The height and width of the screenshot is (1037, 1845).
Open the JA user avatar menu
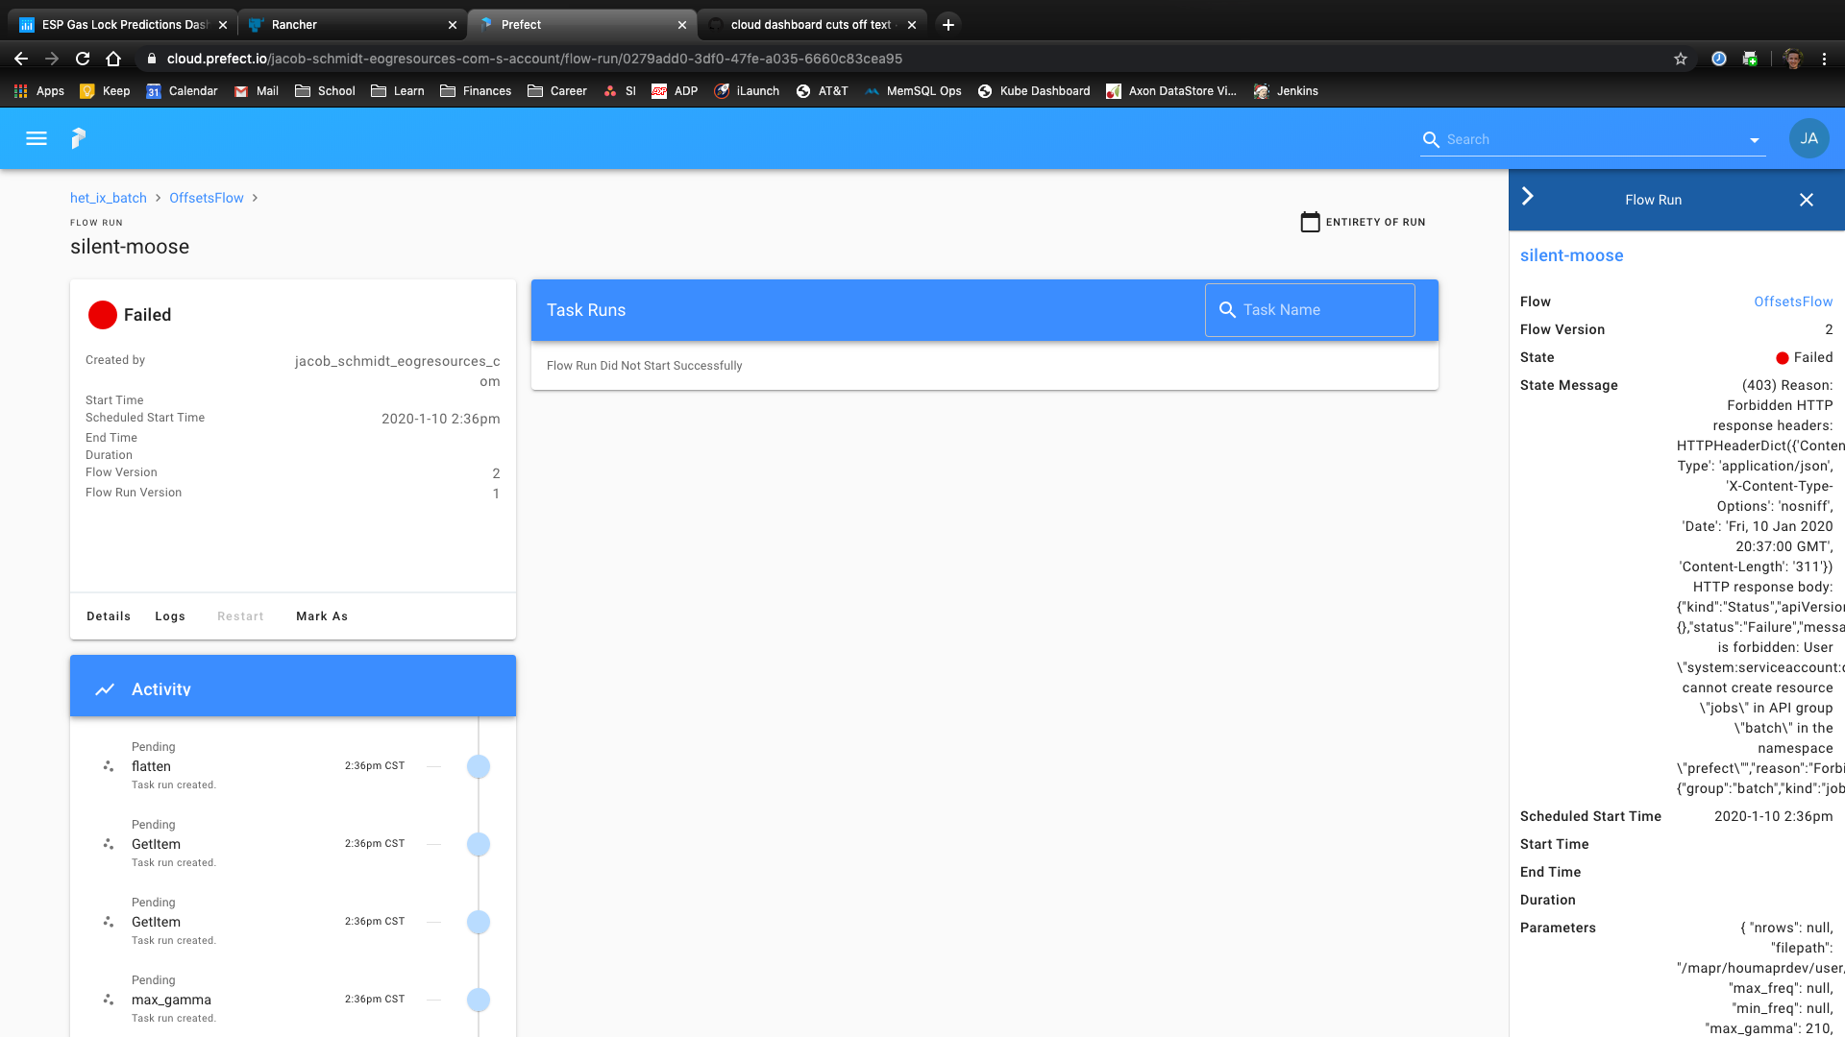[x=1808, y=138]
